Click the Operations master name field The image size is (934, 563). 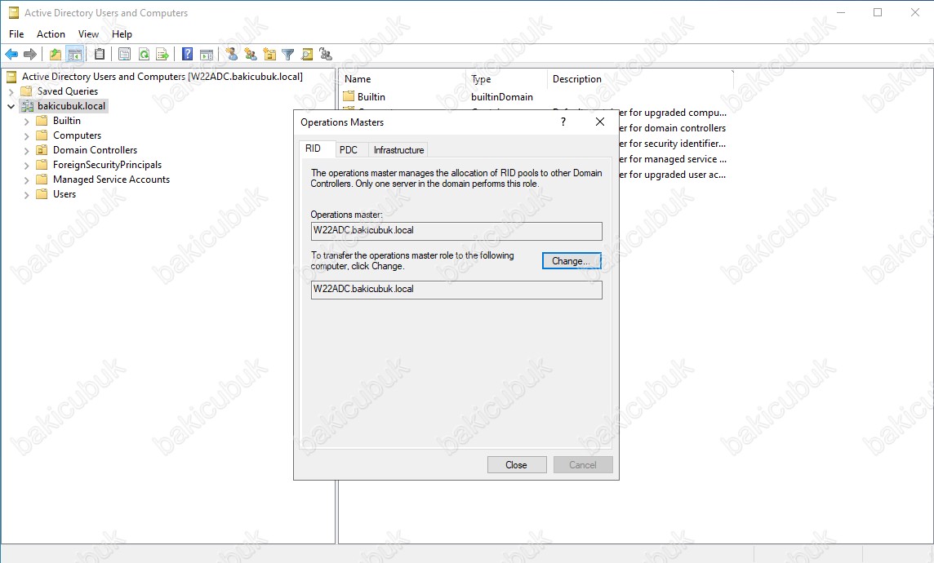tap(456, 231)
